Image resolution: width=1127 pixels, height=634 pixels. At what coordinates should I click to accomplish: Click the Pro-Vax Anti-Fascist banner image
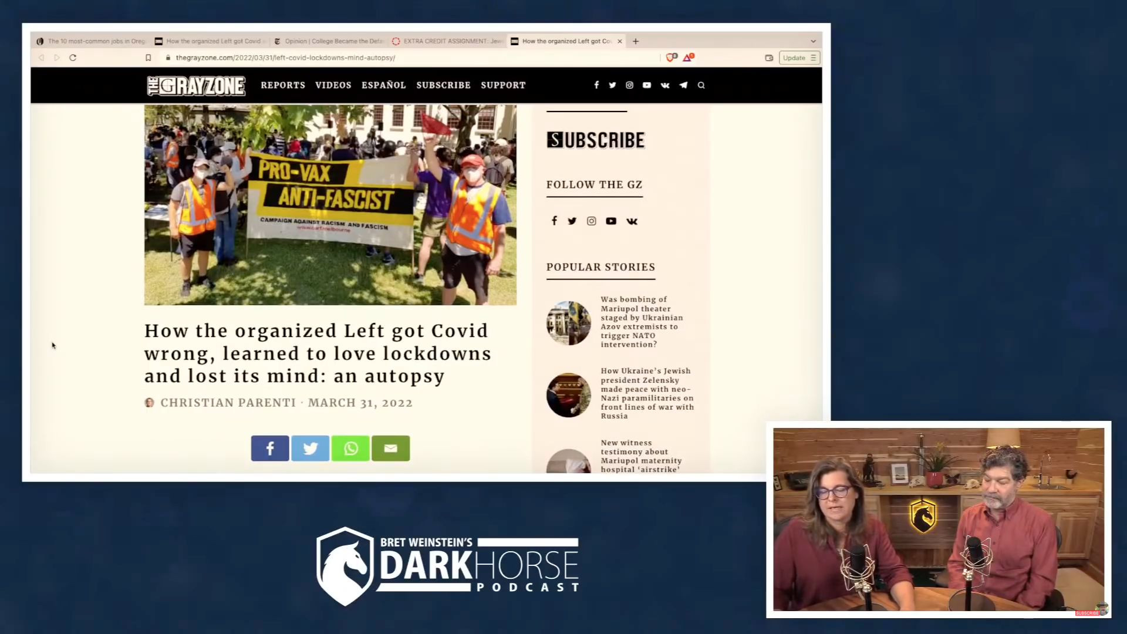330,205
